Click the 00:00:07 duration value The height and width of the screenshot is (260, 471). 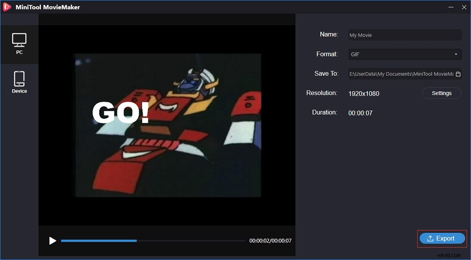(361, 113)
